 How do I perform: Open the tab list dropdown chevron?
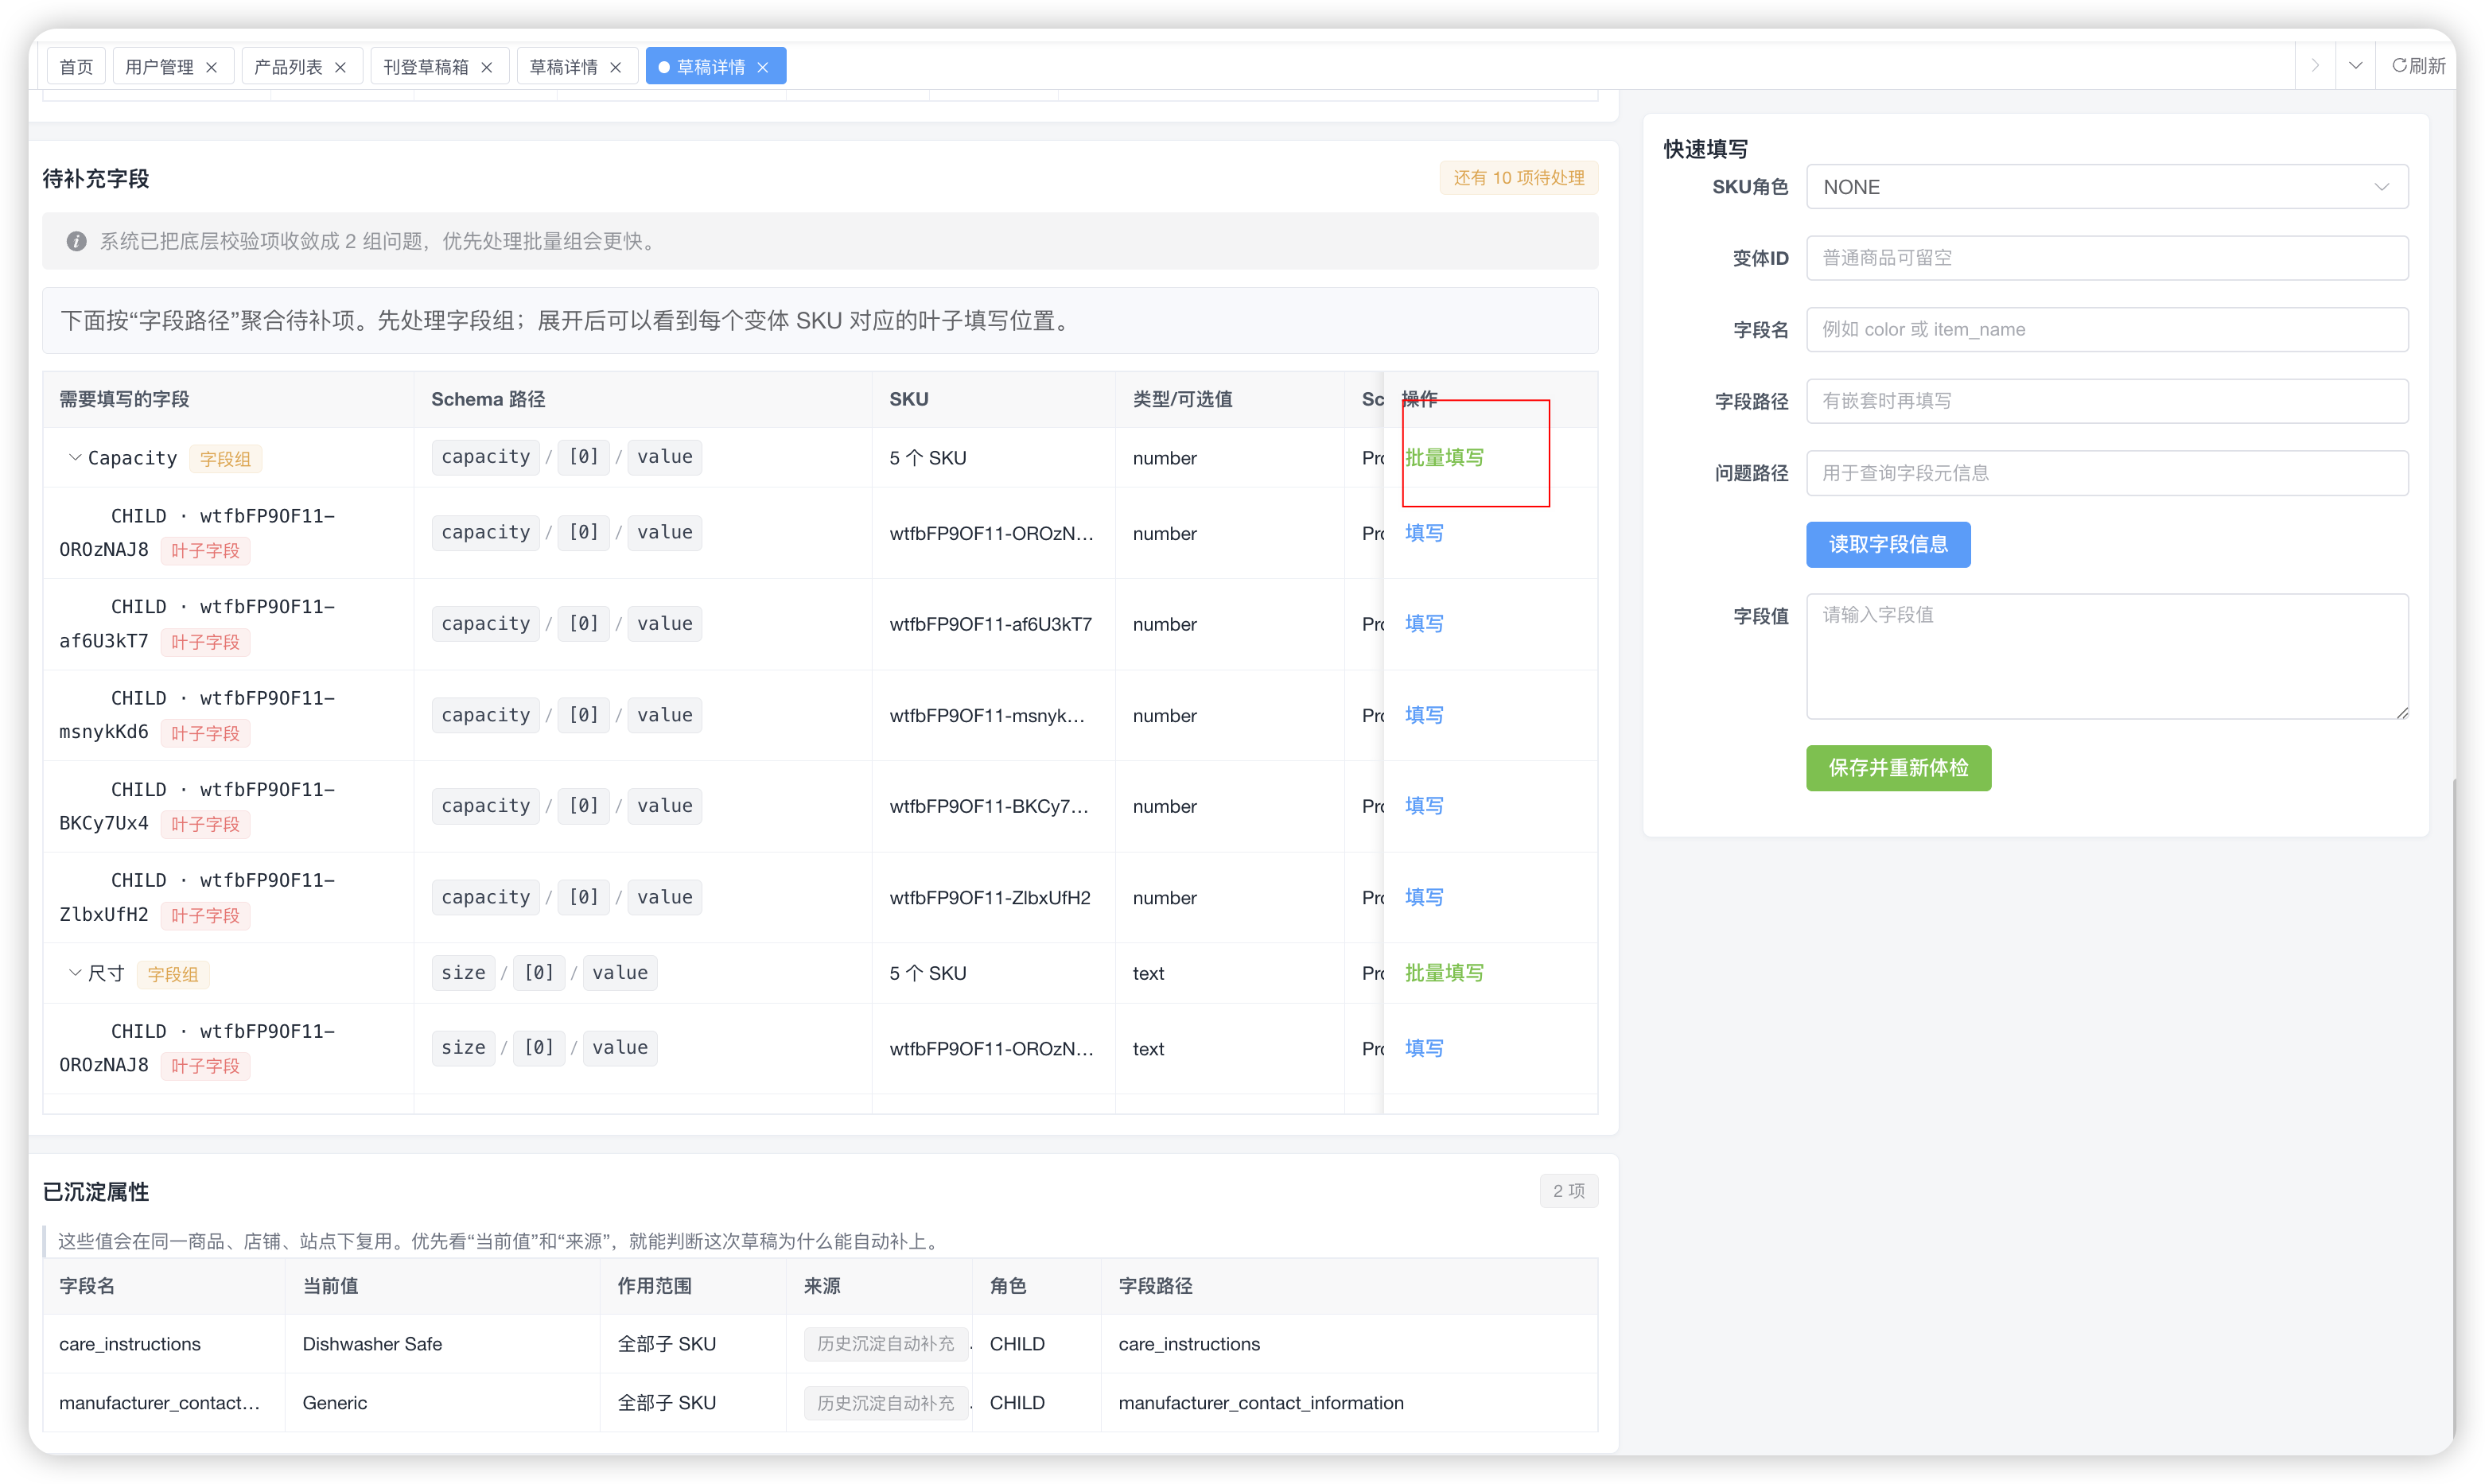pos(2355,66)
